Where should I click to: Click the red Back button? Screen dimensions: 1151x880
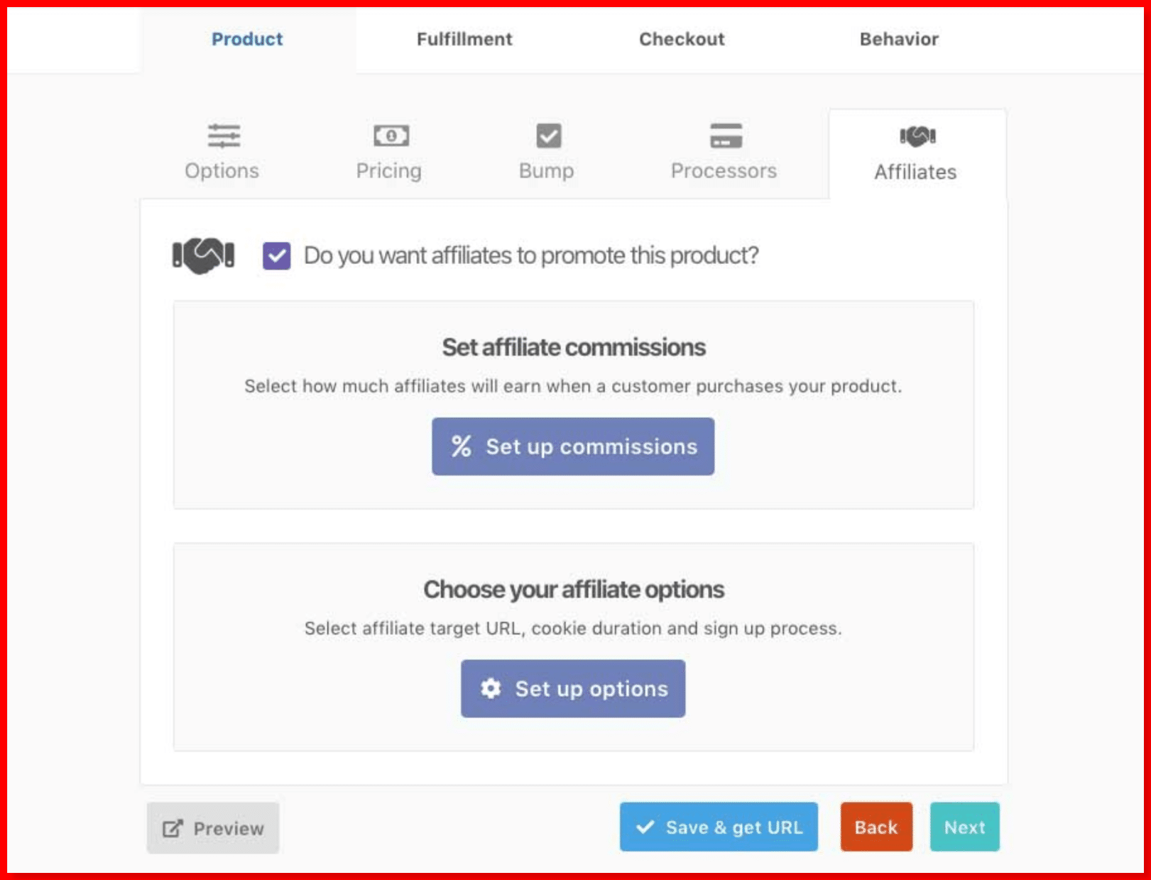coord(876,827)
